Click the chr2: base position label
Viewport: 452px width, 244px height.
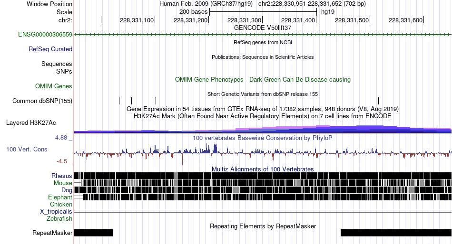65,20
